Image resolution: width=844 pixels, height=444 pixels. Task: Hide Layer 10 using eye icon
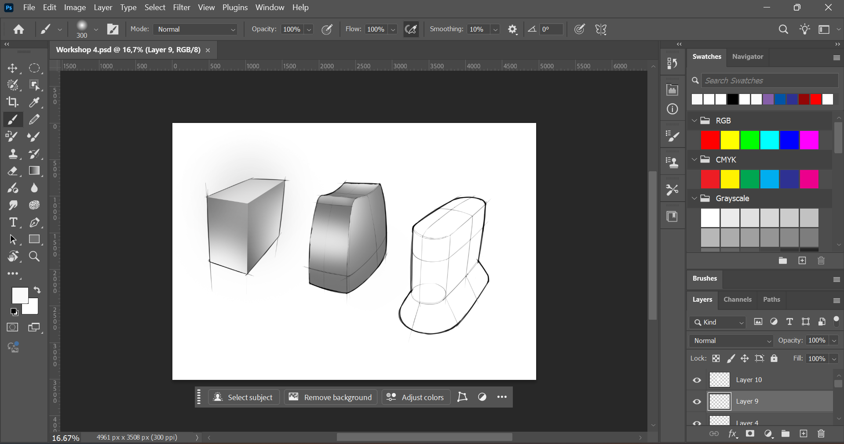coord(697,380)
